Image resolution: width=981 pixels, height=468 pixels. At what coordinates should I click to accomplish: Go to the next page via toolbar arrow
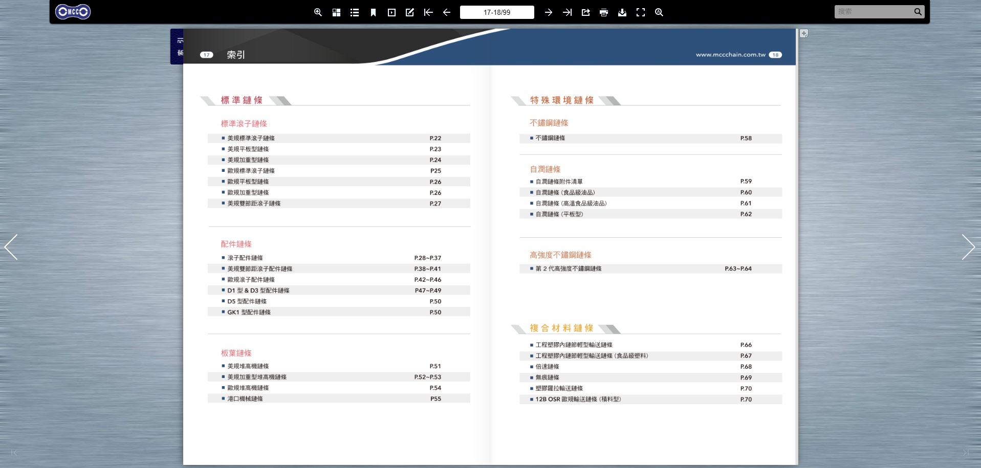pos(549,12)
